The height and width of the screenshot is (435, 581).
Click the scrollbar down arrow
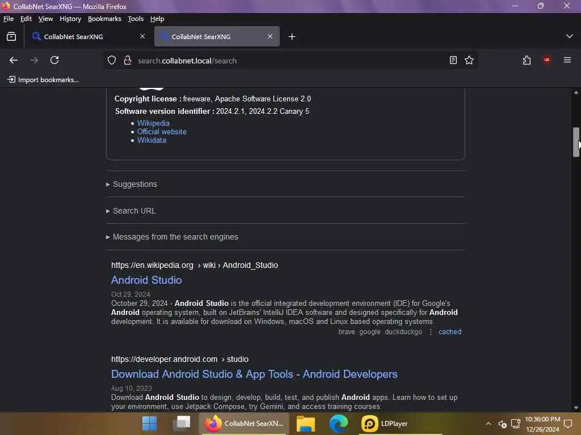[576, 407]
